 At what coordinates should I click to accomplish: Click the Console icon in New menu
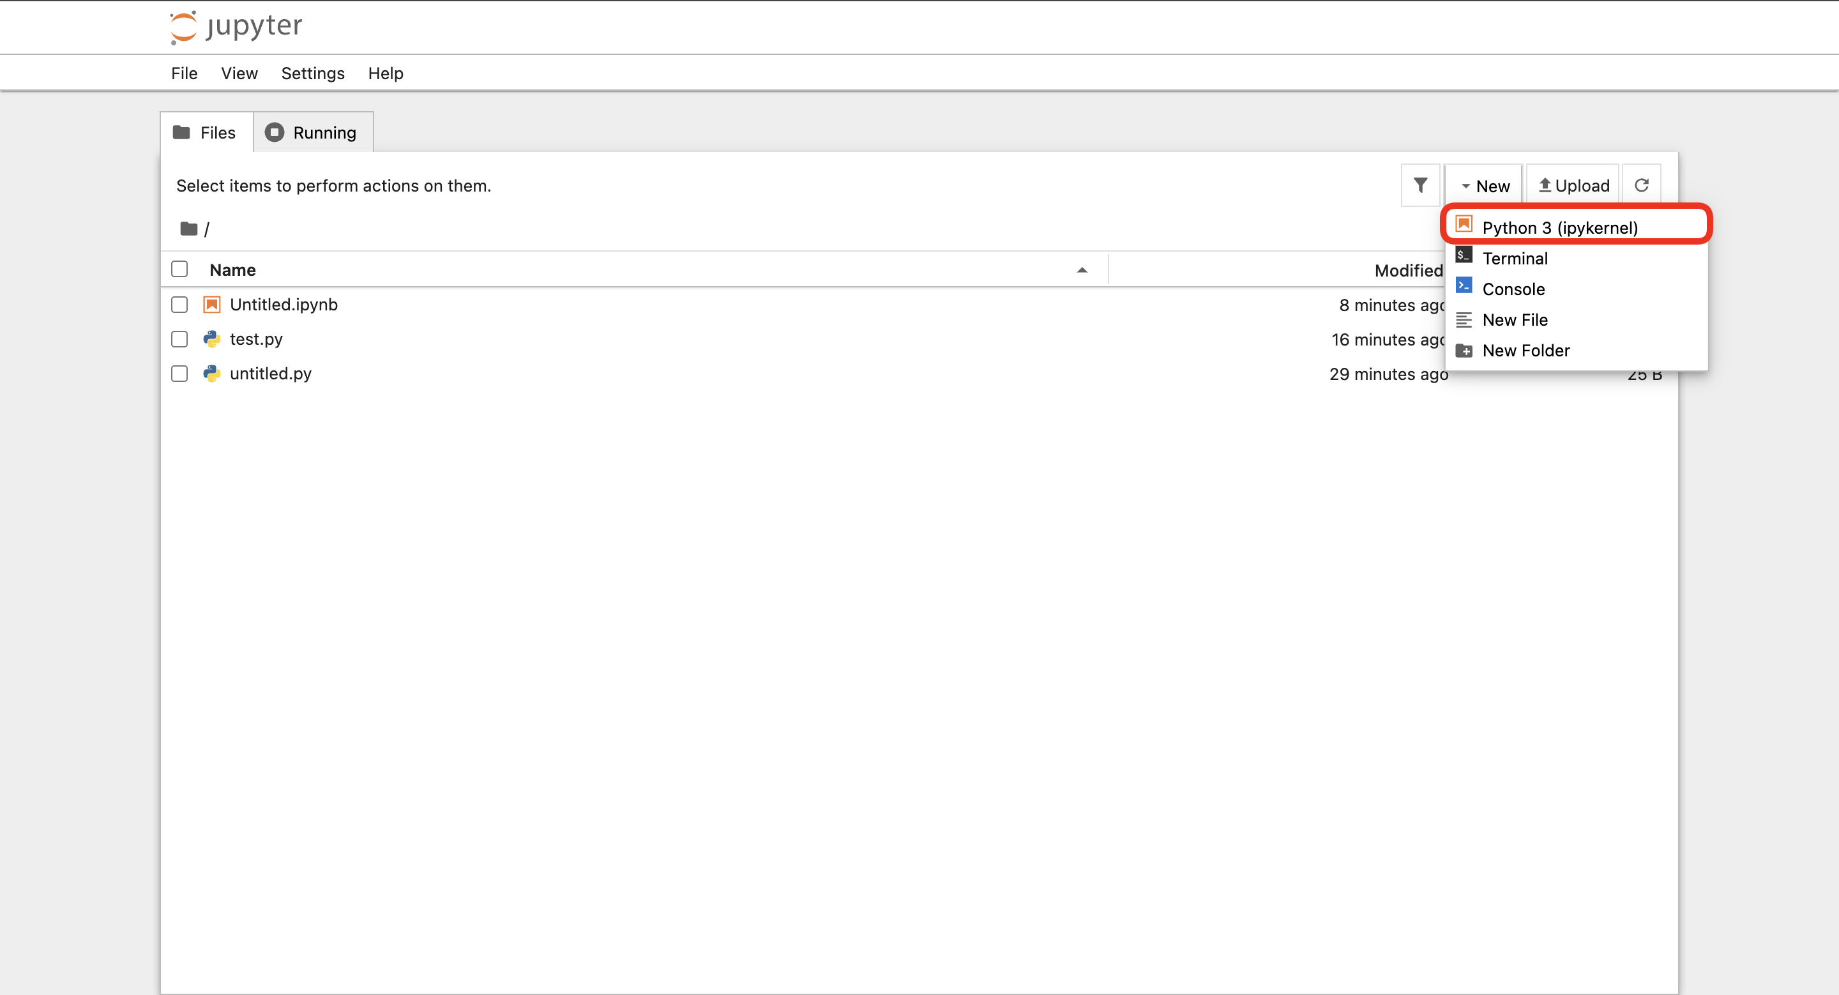tap(1464, 286)
